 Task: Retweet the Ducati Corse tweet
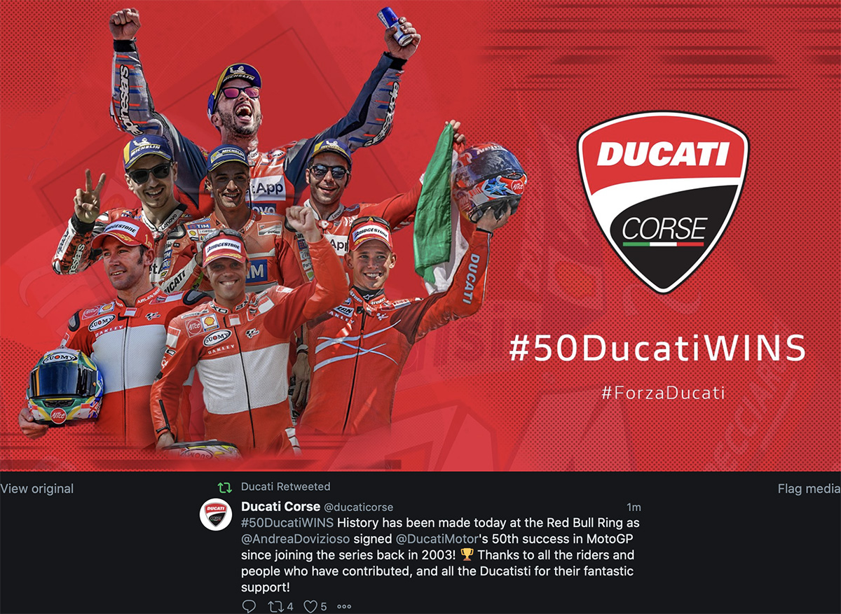coord(277,606)
